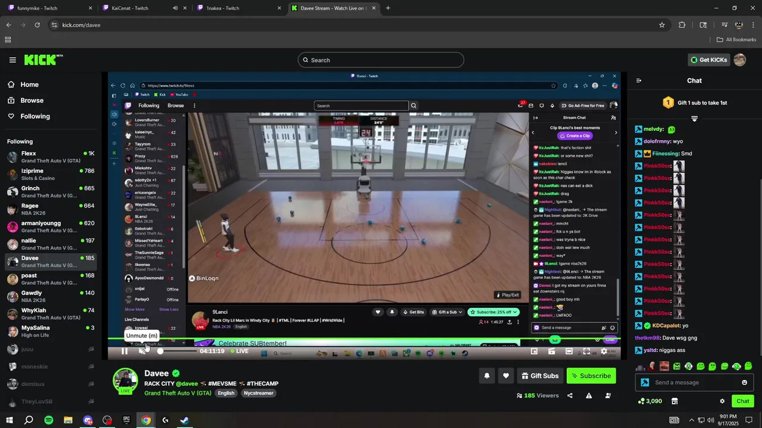Open Iziprime's Slots & Casino channel

[x=51, y=175]
